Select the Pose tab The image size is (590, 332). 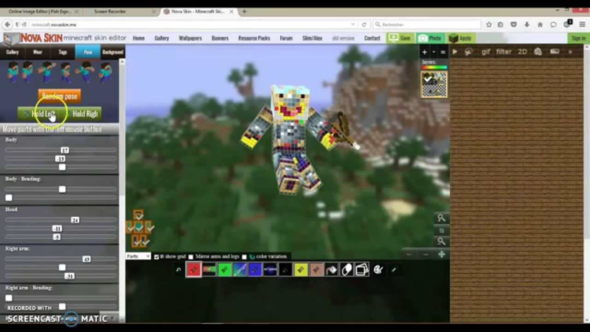pos(88,52)
